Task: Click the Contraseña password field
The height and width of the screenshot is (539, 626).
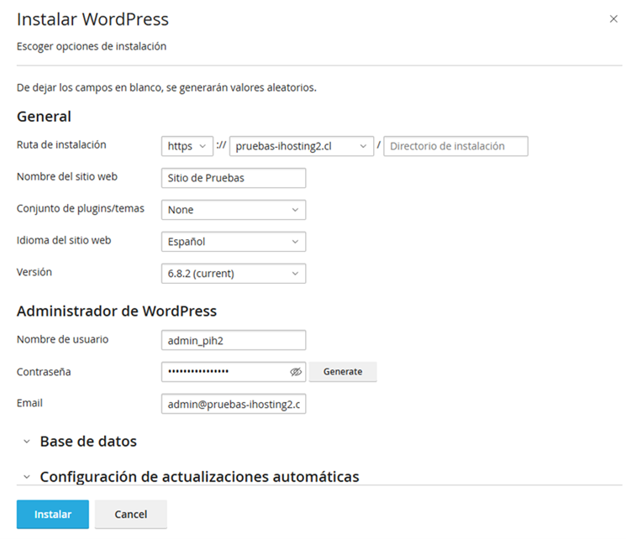Action: click(x=225, y=372)
